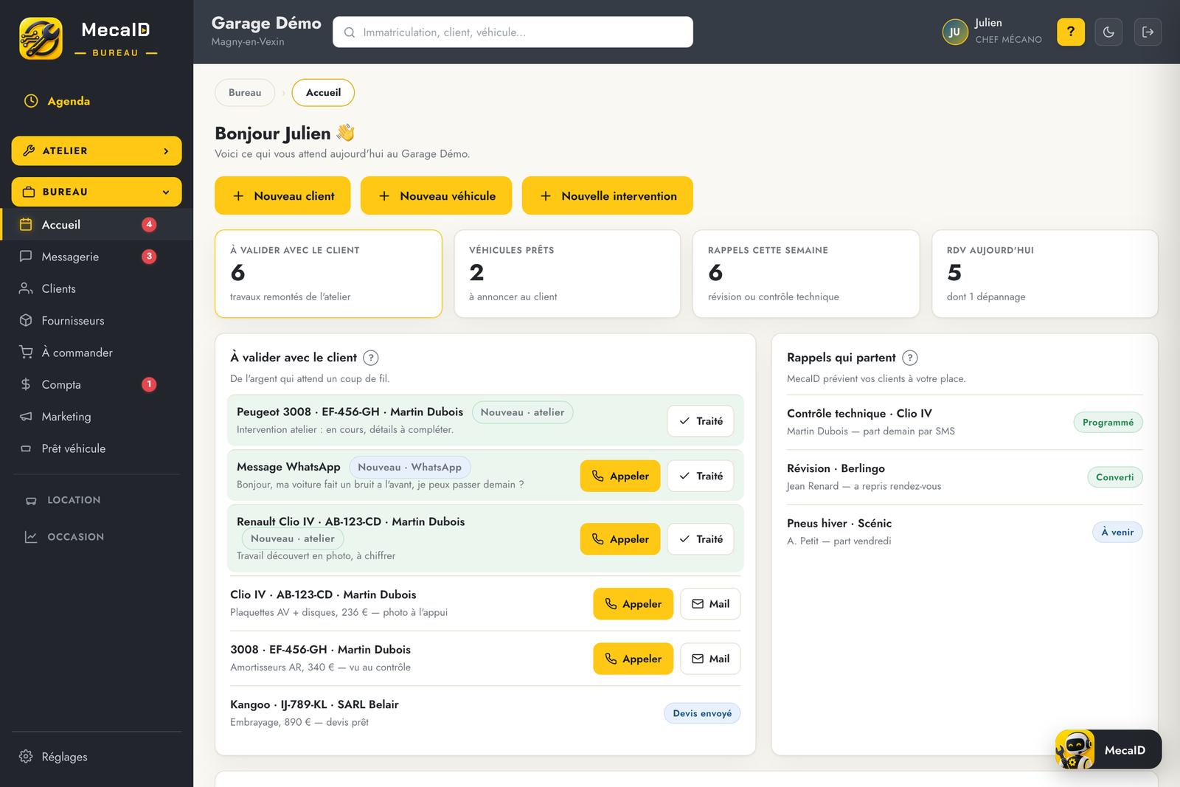The image size is (1180, 787).
Task: Toggle dark mode with moon icon
Action: click(1108, 32)
